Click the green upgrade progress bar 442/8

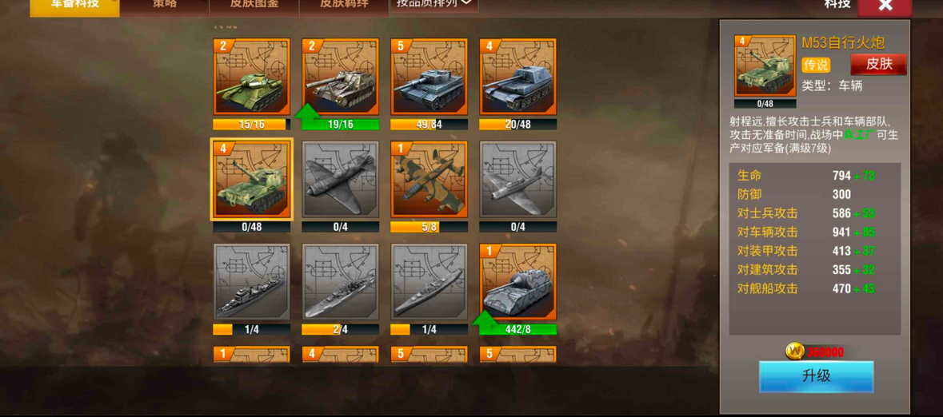tap(517, 329)
